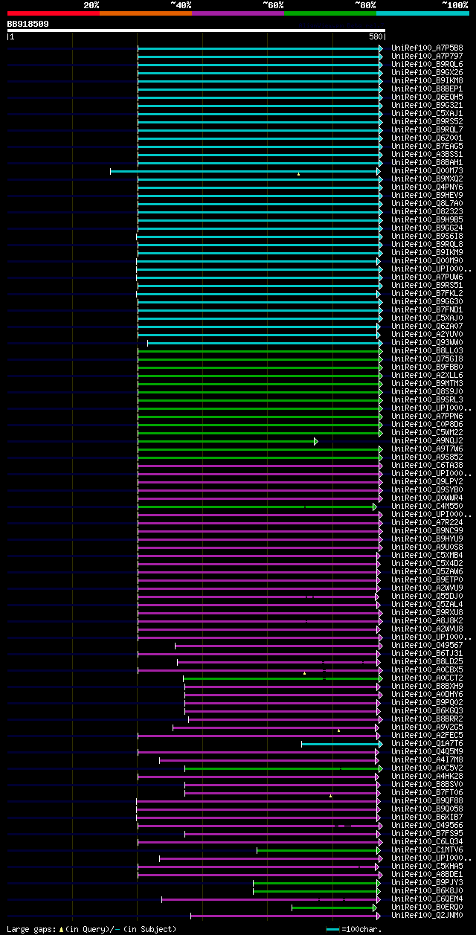Select label UniRef100_B9S6I8

click(x=427, y=236)
